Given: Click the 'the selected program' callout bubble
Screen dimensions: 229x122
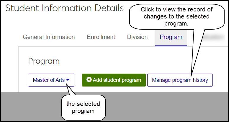Looking at the screenshot, I should (x=83, y=107).
